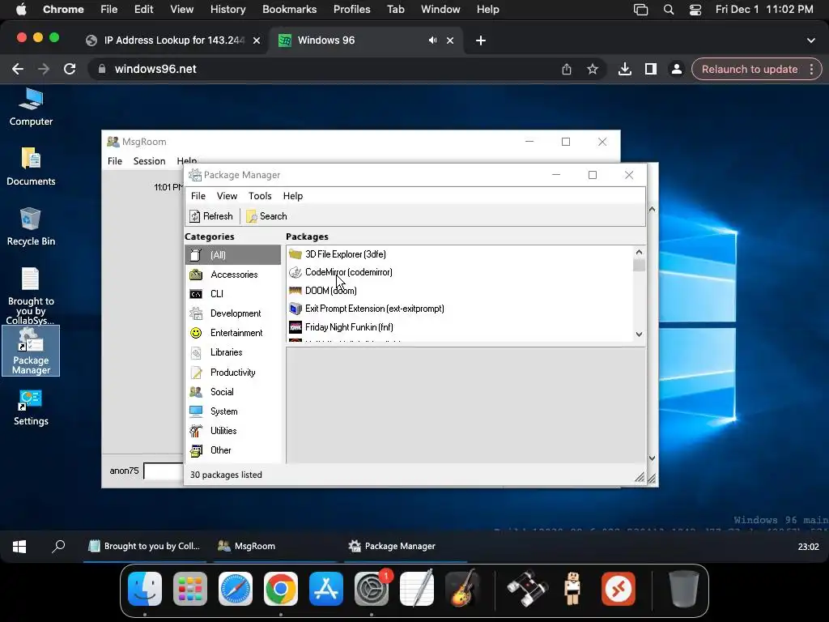
Task: Click the packages list scroll up arrow
Action: (639, 253)
